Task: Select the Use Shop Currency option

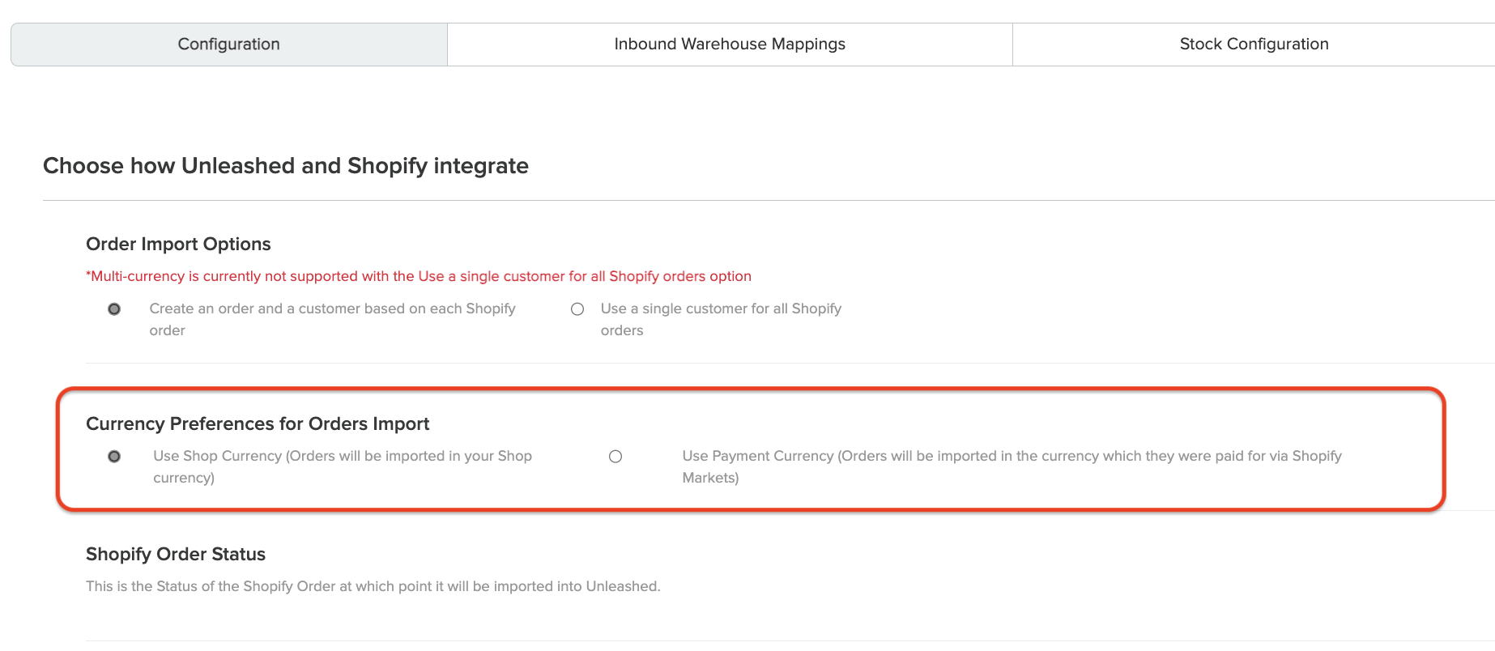Action: [114, 457]
